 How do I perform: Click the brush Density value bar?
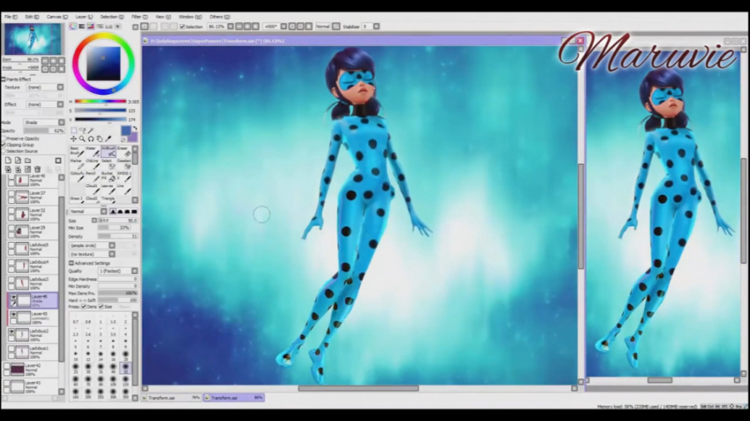(117, 236)
